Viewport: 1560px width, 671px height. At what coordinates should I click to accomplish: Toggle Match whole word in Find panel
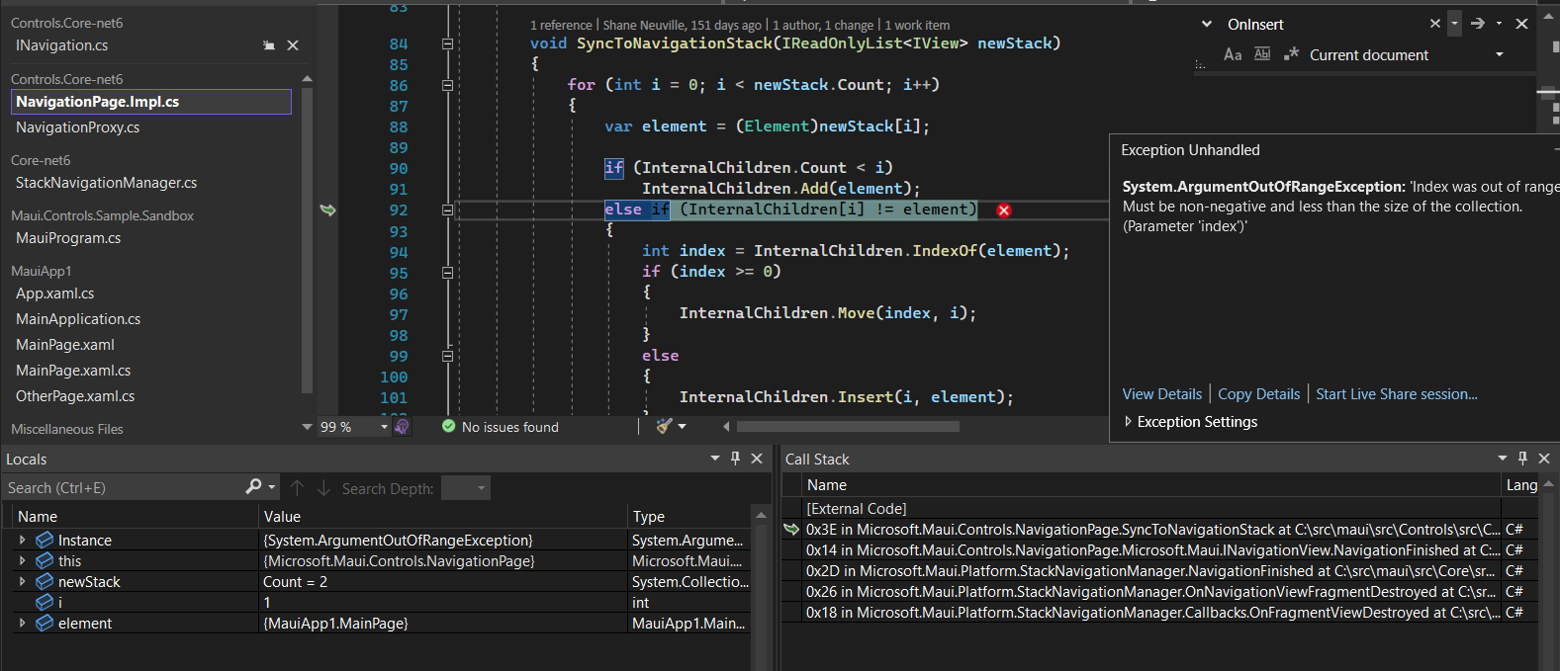(1262, 54)
